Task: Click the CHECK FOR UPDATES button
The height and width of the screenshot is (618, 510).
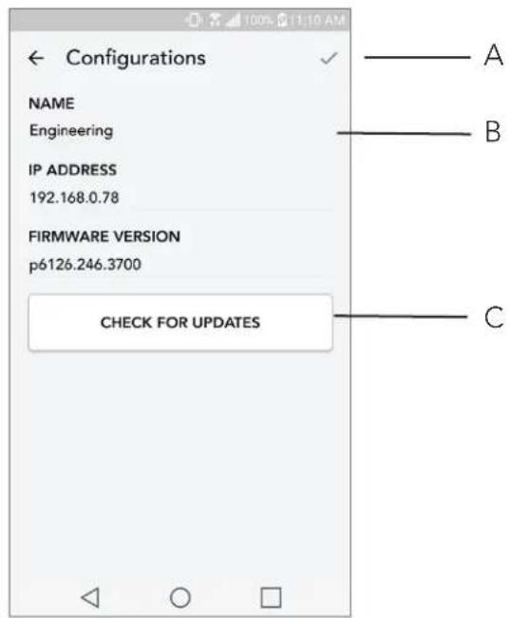Action: [180, 323]
